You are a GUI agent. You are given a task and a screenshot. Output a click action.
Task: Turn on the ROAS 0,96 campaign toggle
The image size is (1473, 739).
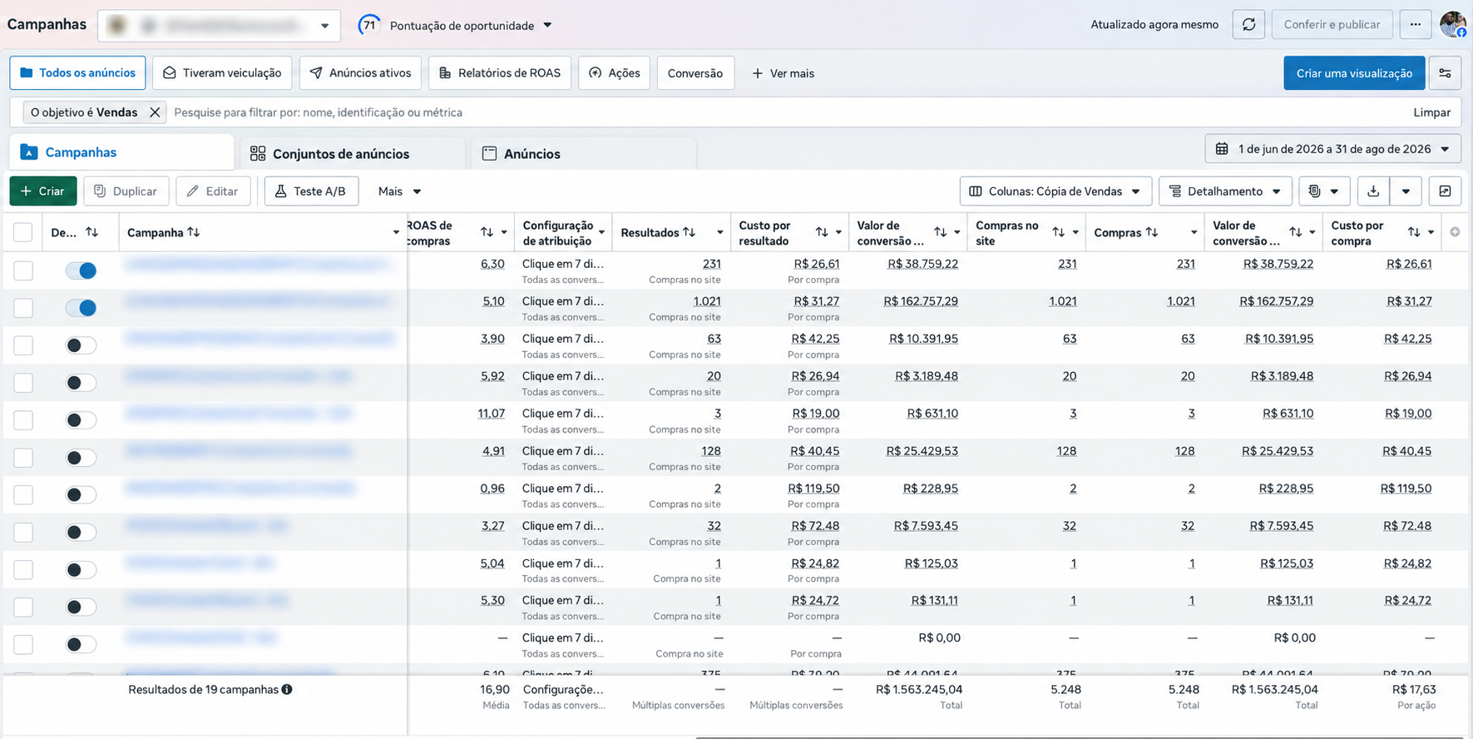pos(82,495)
